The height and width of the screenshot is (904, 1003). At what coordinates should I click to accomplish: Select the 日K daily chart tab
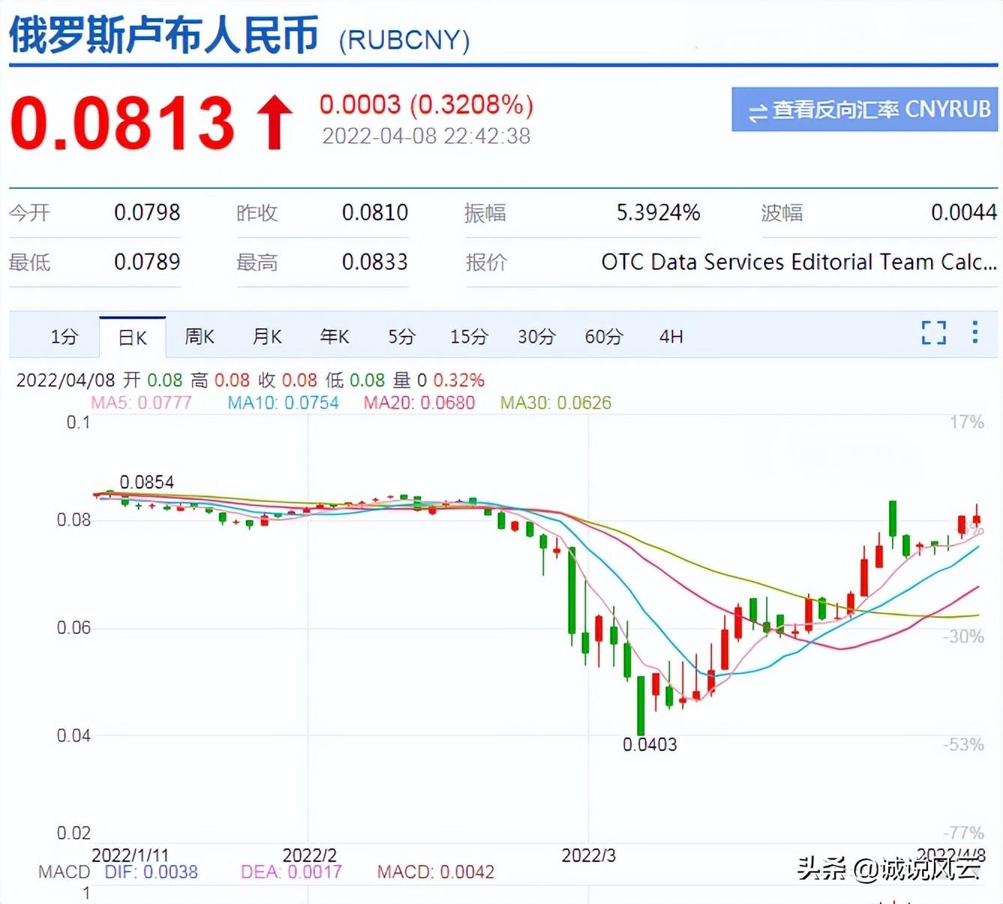point(133,337)
